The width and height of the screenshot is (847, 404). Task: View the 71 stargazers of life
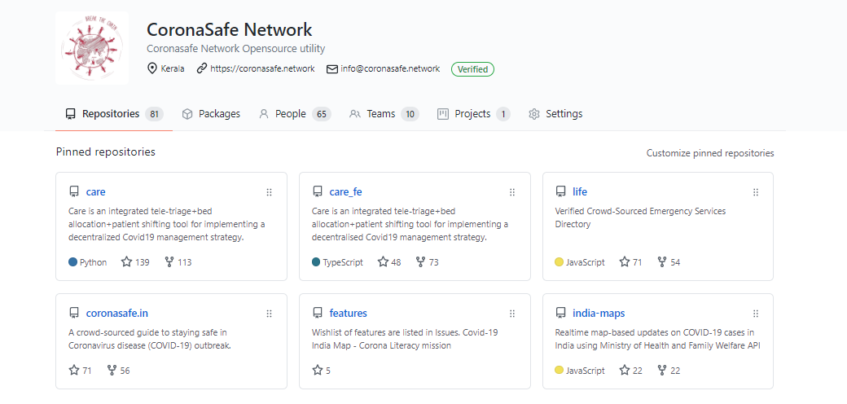coord(631,262)
